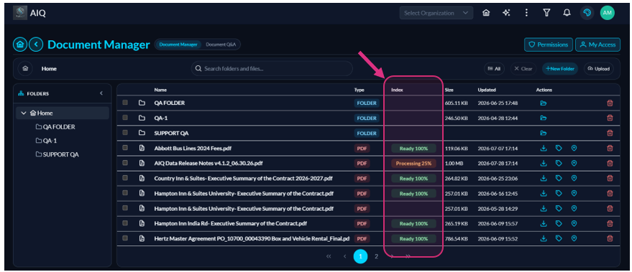Open QA-1 via its open-folder action icon
Screen dimensions: 632x272
tap(544, 118)
